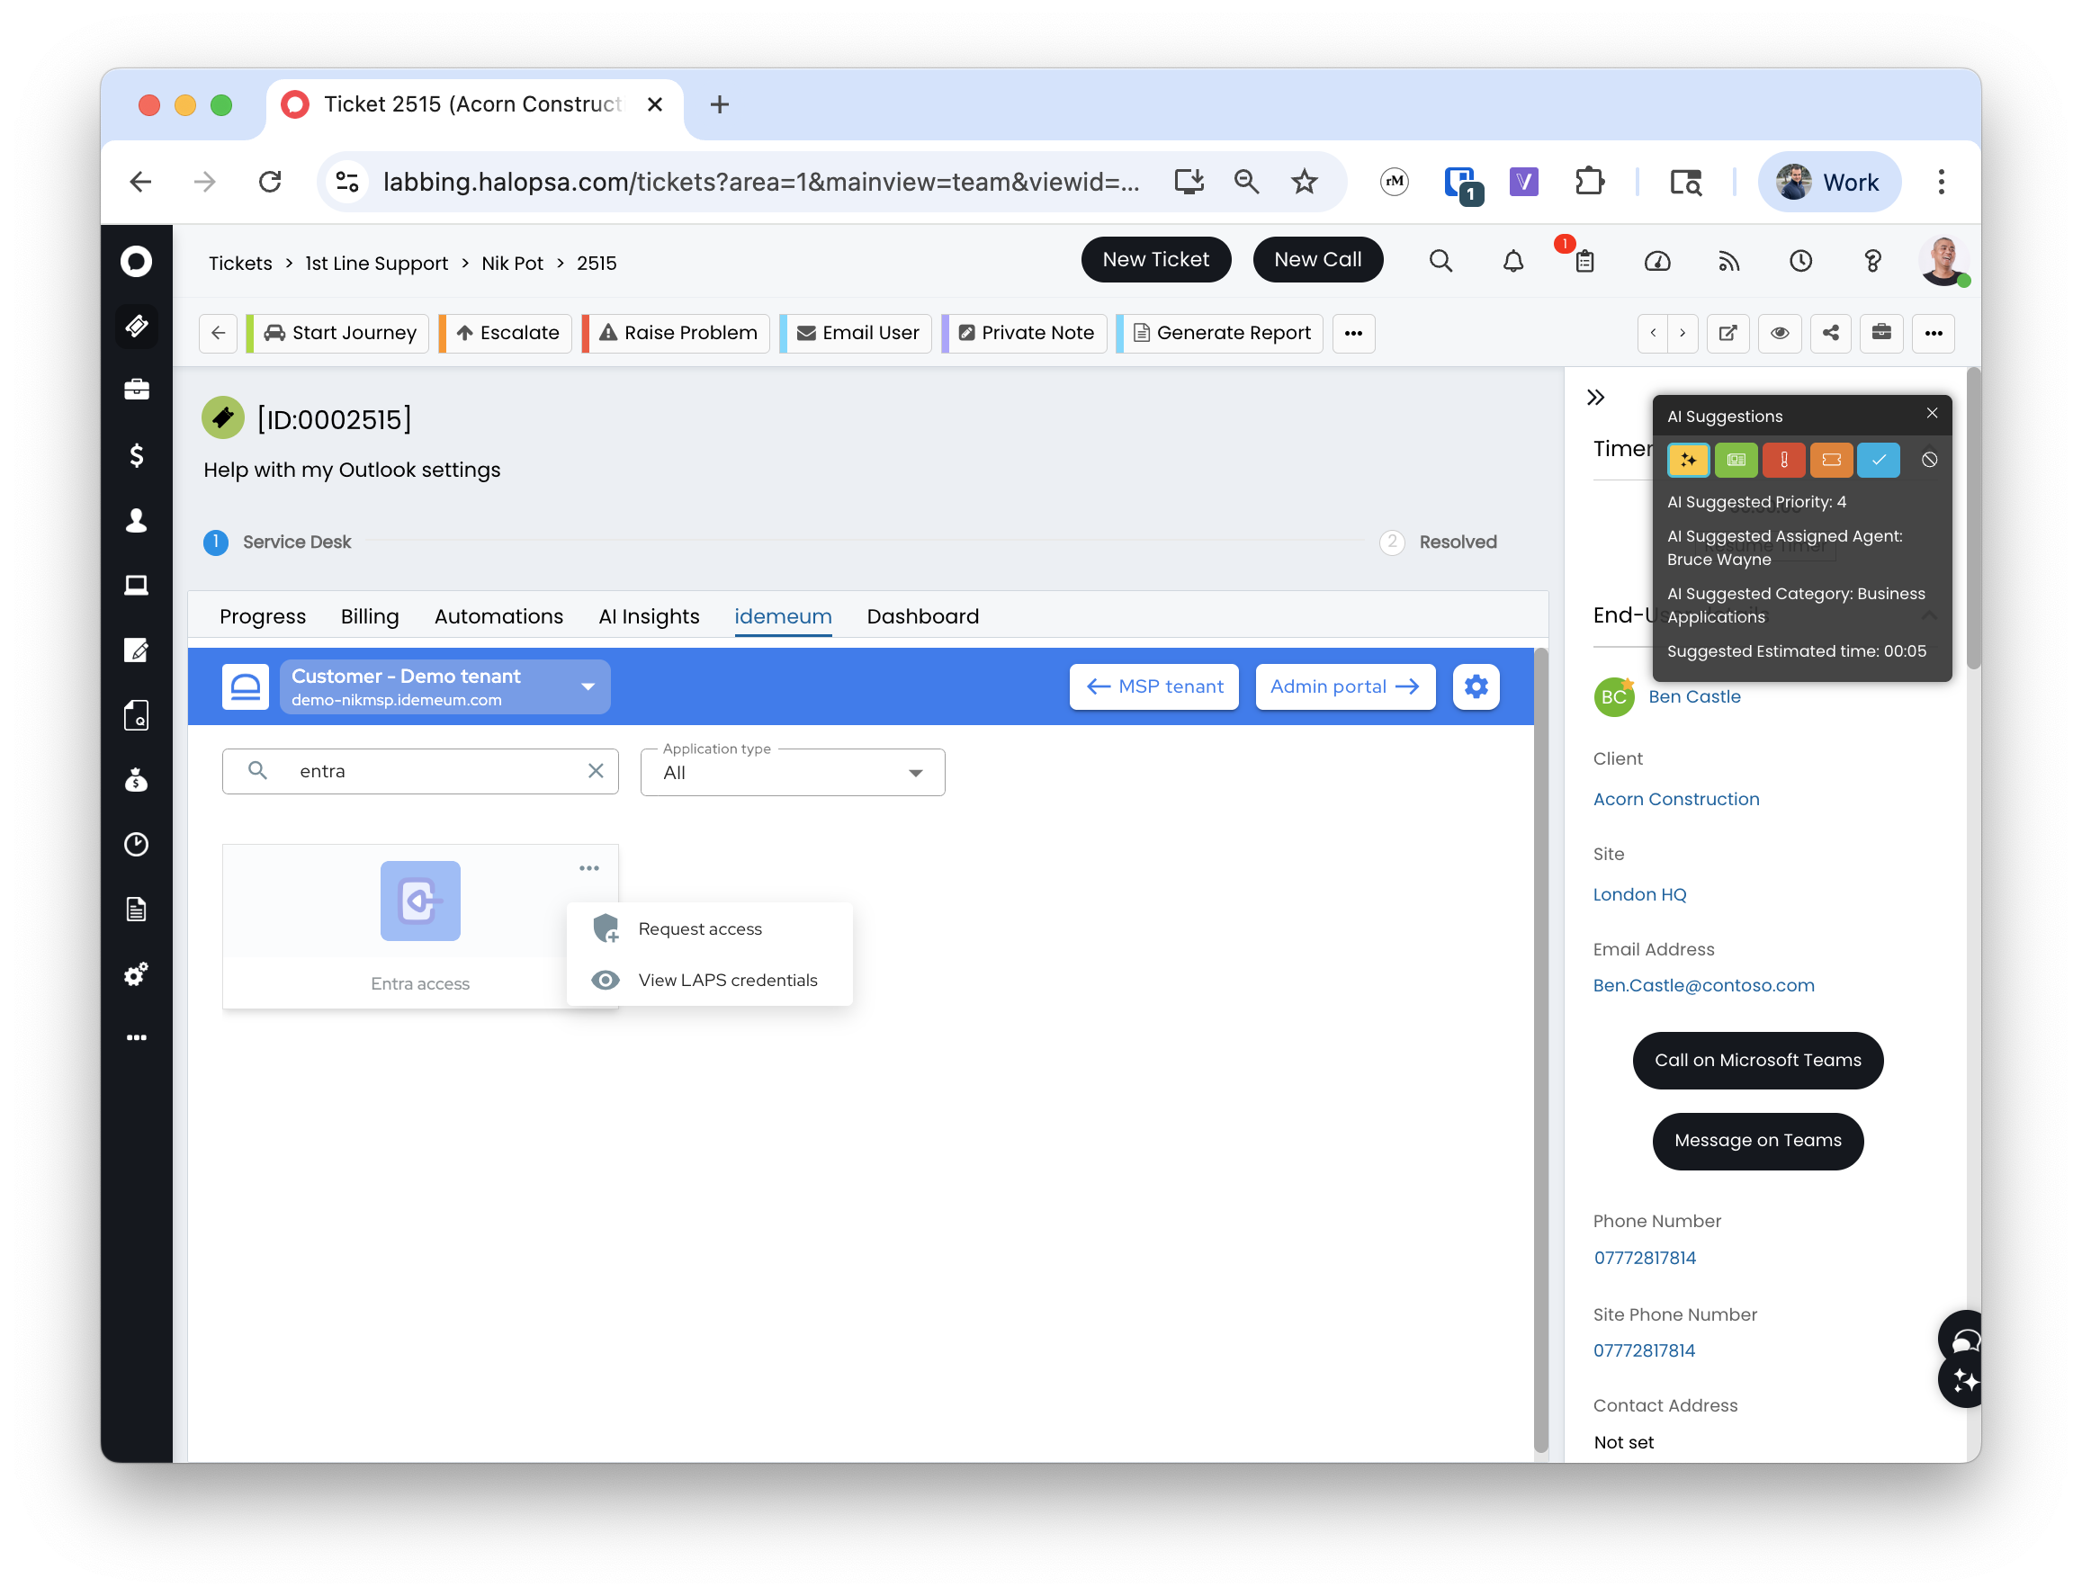Click the Escalate button
2082x1596 pixels.
click(507, 333)
